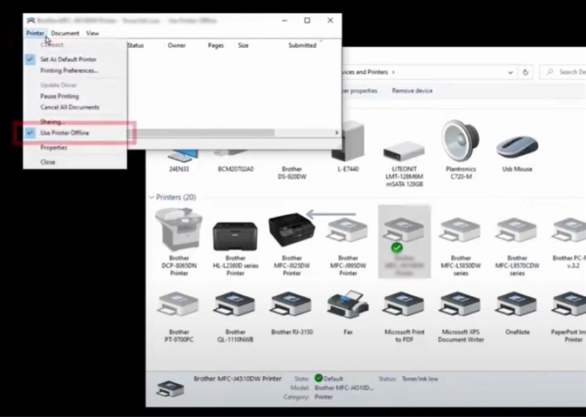This screenshot has width=586, height=417.
Task: Select the Usb Mouse device icon
Action: click(x=517, y=145)
